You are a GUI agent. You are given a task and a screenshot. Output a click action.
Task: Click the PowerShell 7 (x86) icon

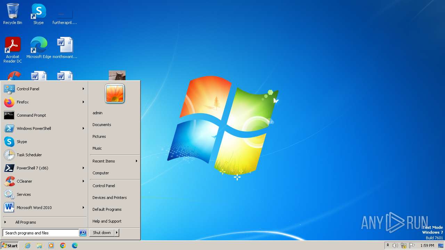pyautogui.click(x=9, y=168)
